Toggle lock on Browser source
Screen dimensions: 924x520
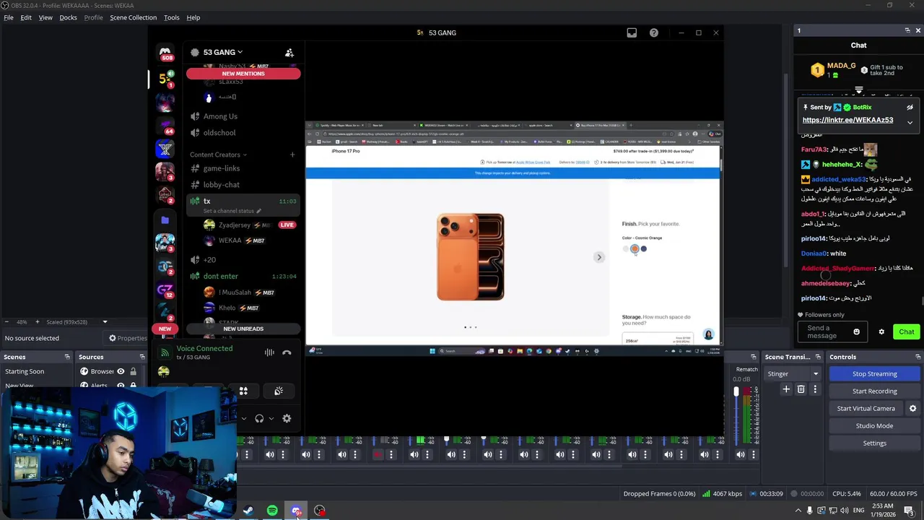133,371
